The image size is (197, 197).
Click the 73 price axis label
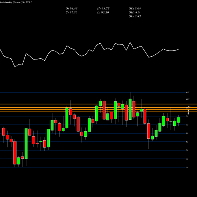(x=187, y=159)
